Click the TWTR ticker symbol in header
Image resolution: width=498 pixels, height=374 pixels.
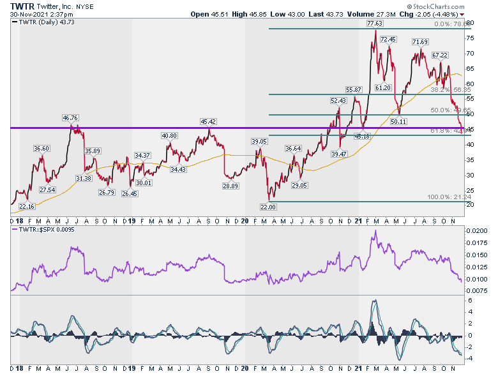coord(22,6)
